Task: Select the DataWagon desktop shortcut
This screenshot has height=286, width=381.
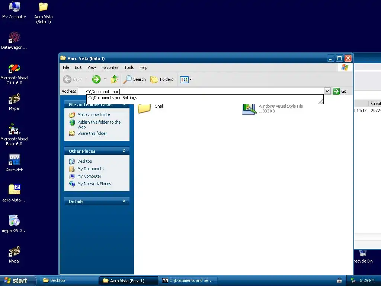Action: pos(14,41)
